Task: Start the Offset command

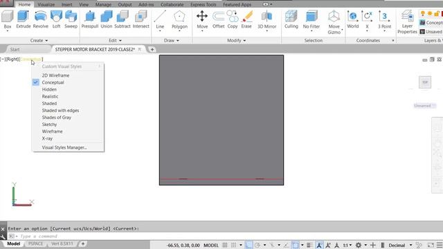Action: tap(219, 19)
